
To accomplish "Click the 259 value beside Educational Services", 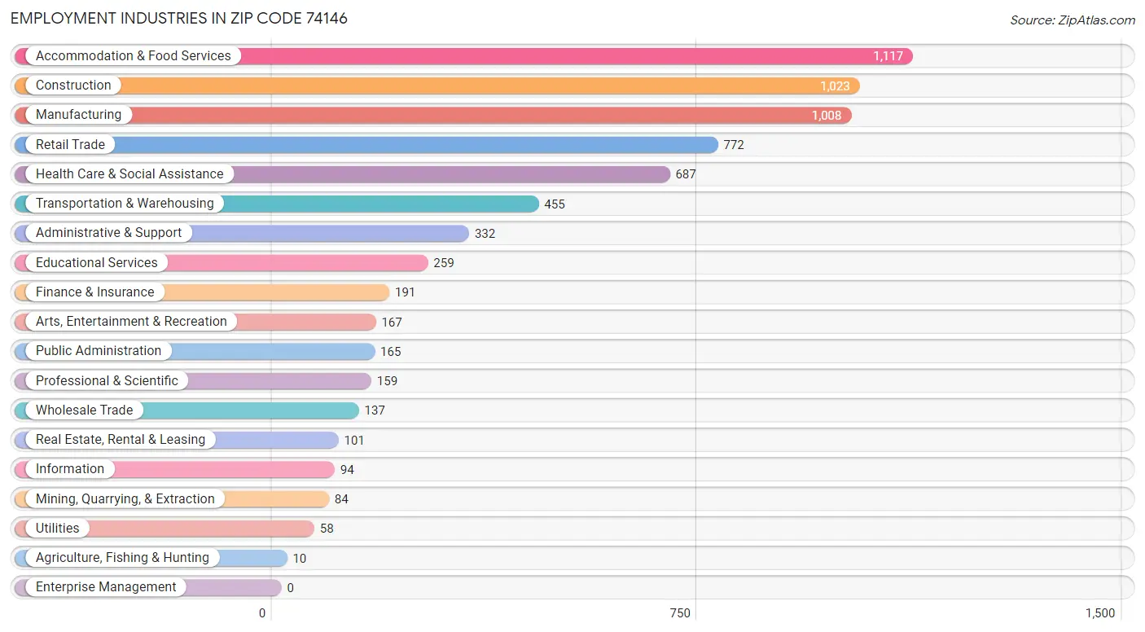I will (444, 263).
